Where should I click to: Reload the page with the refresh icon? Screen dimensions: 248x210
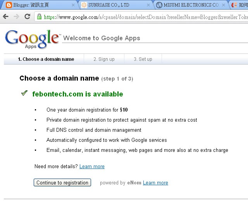point(27,16)
